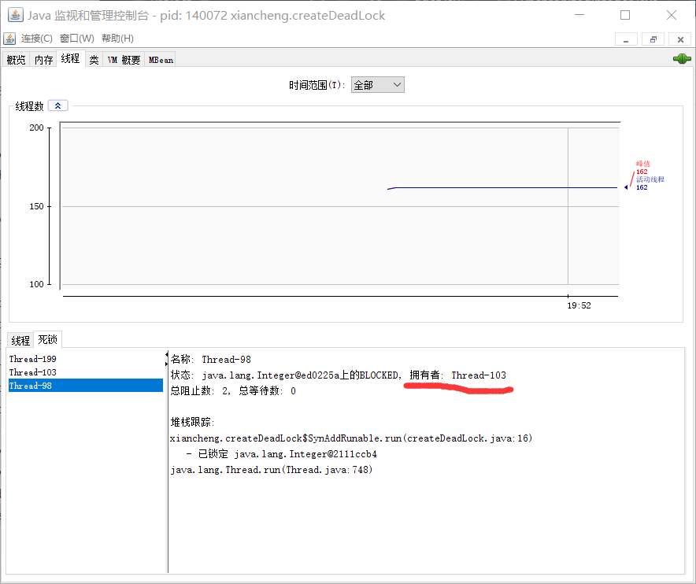Restore the inner console window
Screen dimensions: 696x584
point(653,39)
